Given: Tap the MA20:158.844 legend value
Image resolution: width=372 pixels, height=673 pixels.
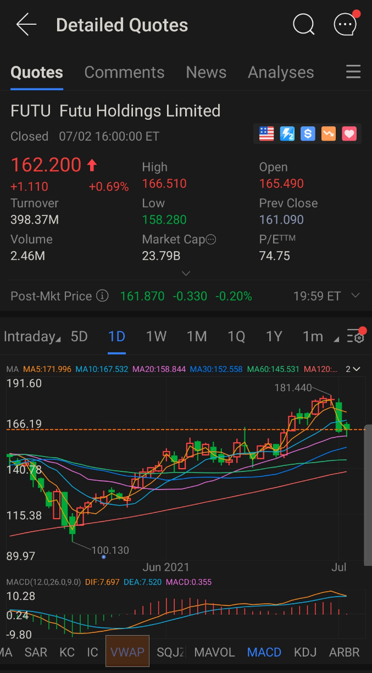Looking at the screenshot, I should click(159, 369).
